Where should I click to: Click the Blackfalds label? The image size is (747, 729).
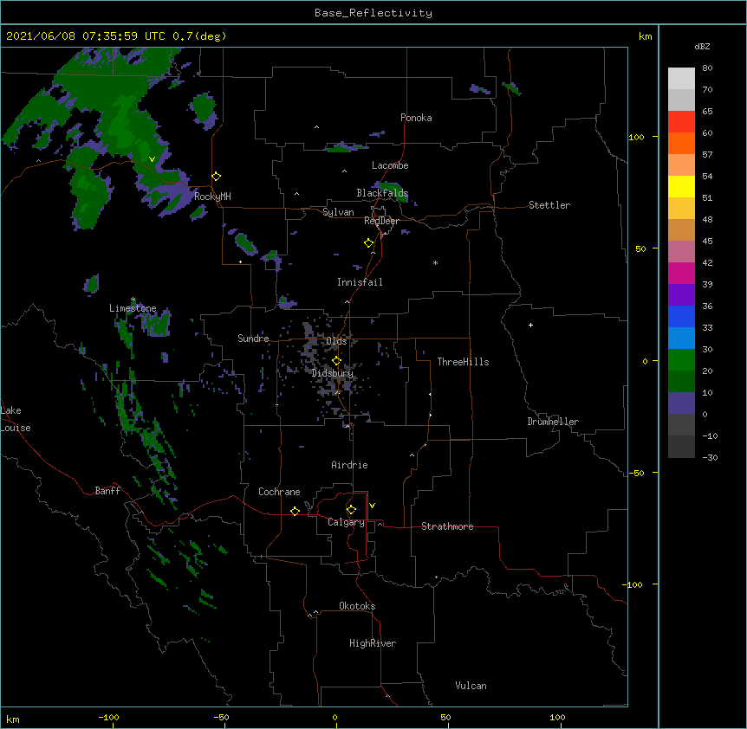382,193
